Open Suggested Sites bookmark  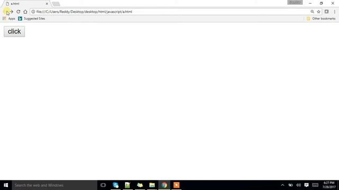tap(32, 18)
